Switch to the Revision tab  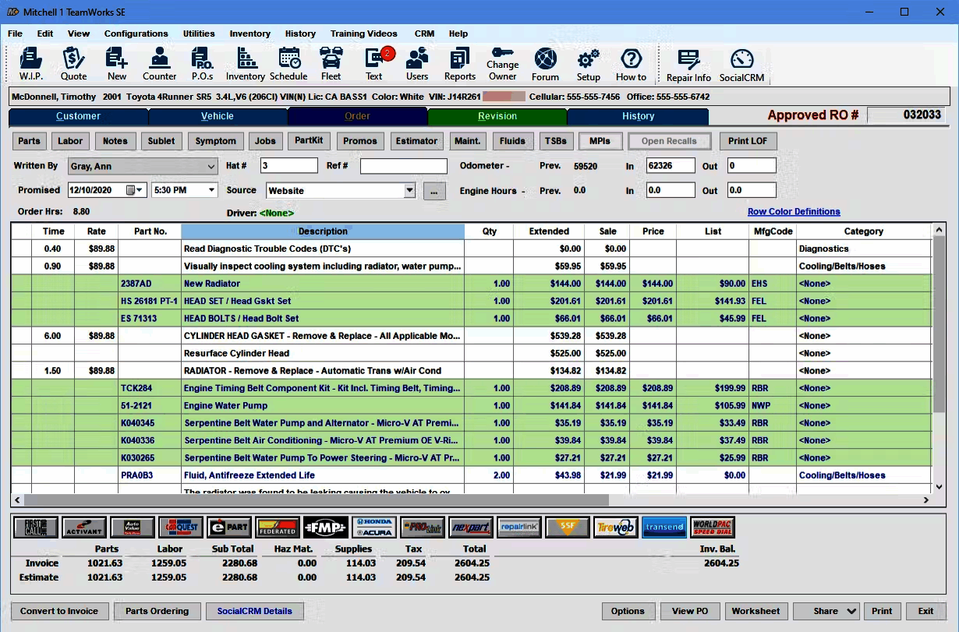tap(497, 116)
